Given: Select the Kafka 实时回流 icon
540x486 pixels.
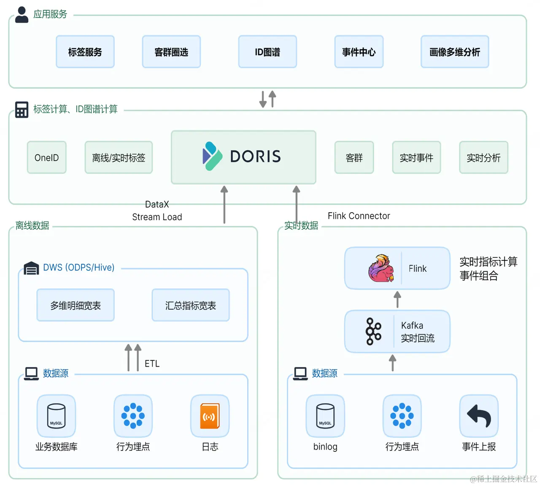Looking at the screenshot, I should tap(372, 331).
